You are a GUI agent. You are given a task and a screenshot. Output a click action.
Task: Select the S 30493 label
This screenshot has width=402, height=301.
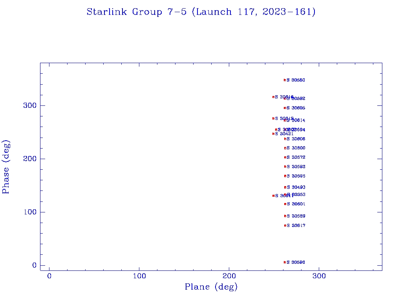point(296,187)
